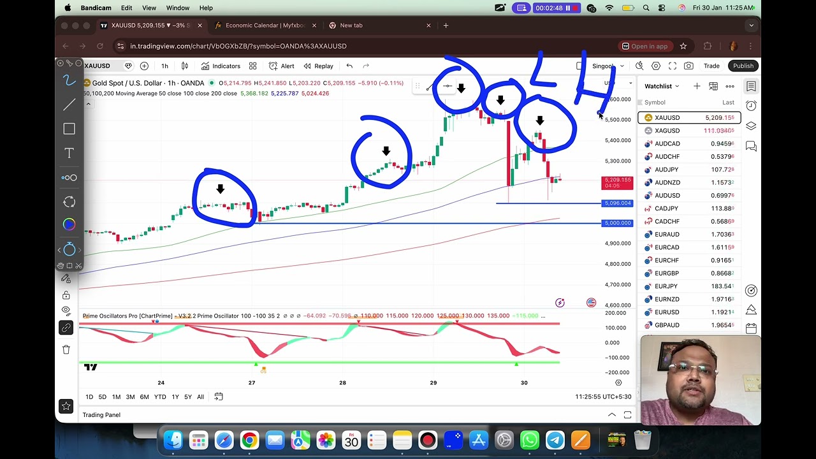Toggle lock all drawing tools
The width and height of the screenshot is (816, 459).
click(66, 295)
